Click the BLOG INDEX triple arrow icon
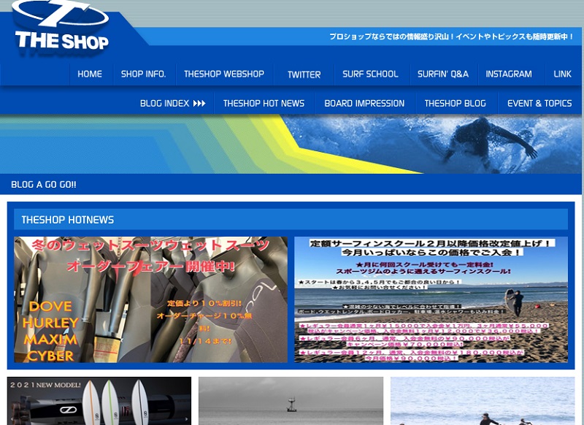Image resolution: width=584 pixels, height=425 pixels. click(199, 104)
